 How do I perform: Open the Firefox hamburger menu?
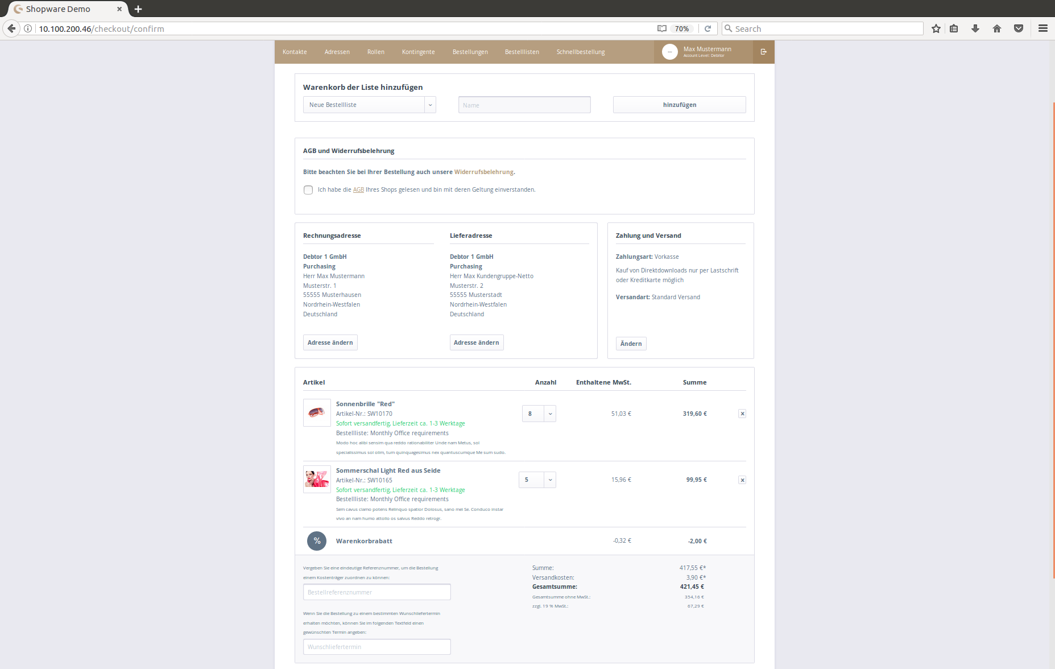[1042, 28]
